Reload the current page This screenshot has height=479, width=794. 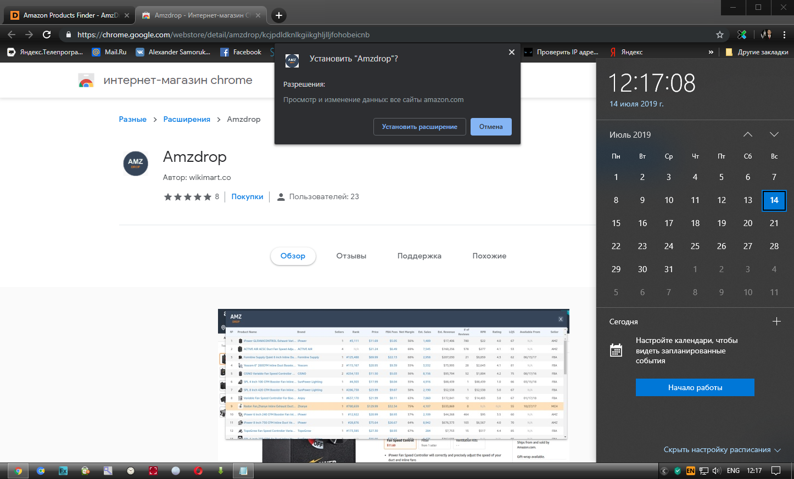coord(47,35)
